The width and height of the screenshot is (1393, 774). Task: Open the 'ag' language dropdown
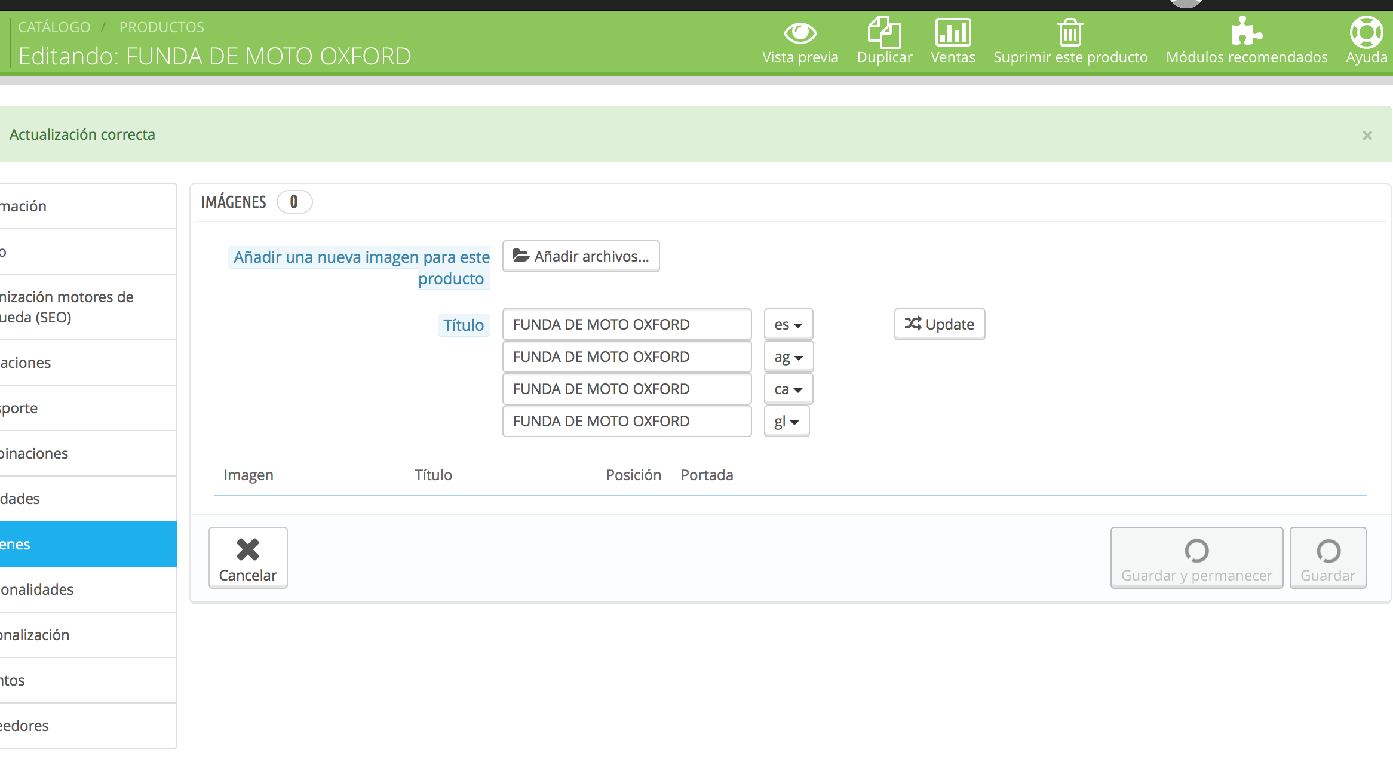[788, 357]
